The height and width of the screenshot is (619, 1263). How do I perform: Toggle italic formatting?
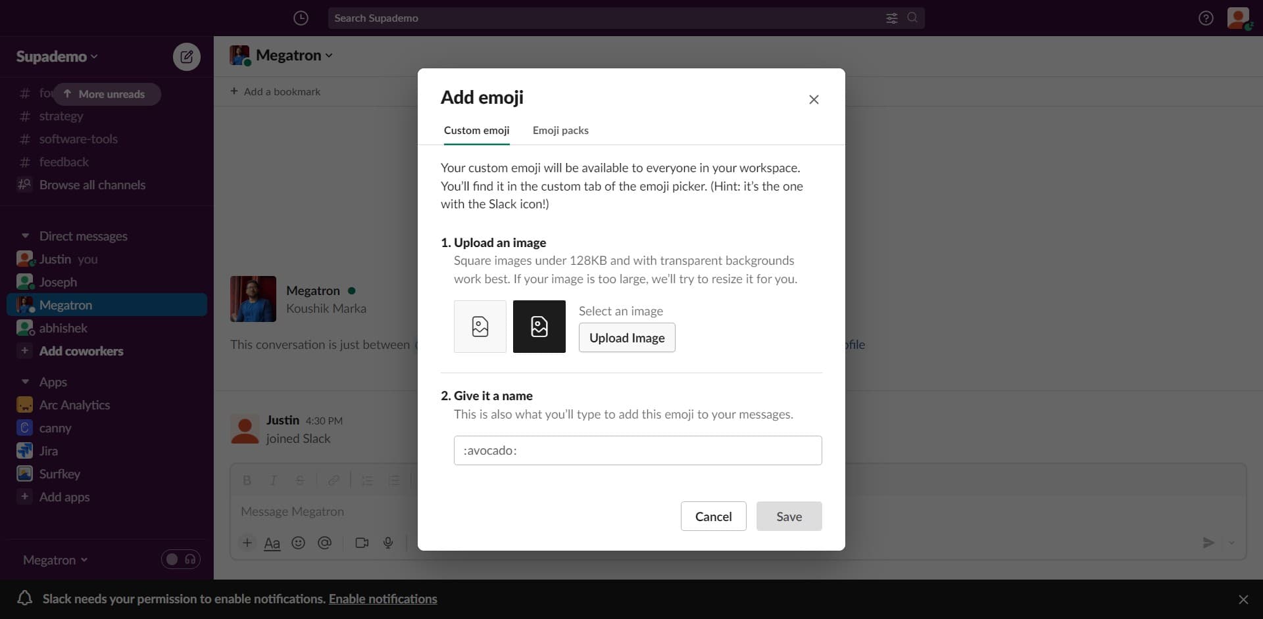(x=274, y=480)
